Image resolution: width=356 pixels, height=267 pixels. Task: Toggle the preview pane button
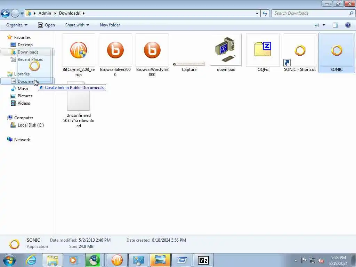(335, 25)
